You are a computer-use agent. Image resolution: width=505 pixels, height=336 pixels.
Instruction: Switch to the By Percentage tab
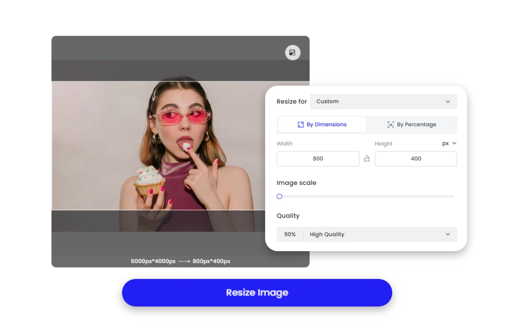click(412, 124)
